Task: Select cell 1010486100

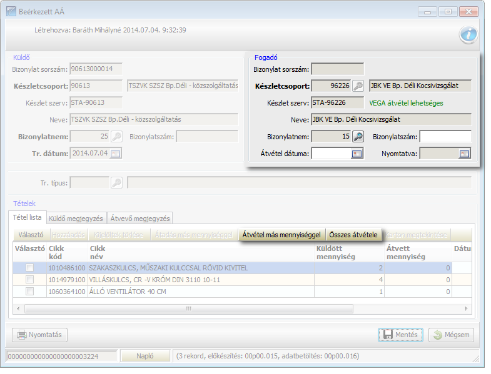Action: click(x=67, y=268)
